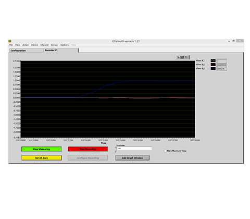Click the Time Scaler input field
The width and height of the screenshot is (250, 219).
(x=134, y=149)
